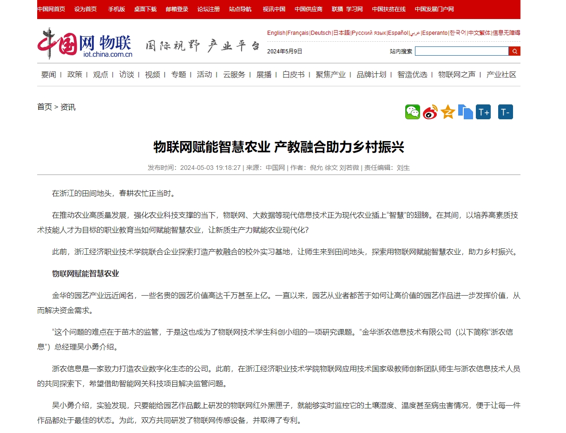Viewport: 566px width, 433px height.
Task: Switch language to Arabic
Action: [415, 33]
